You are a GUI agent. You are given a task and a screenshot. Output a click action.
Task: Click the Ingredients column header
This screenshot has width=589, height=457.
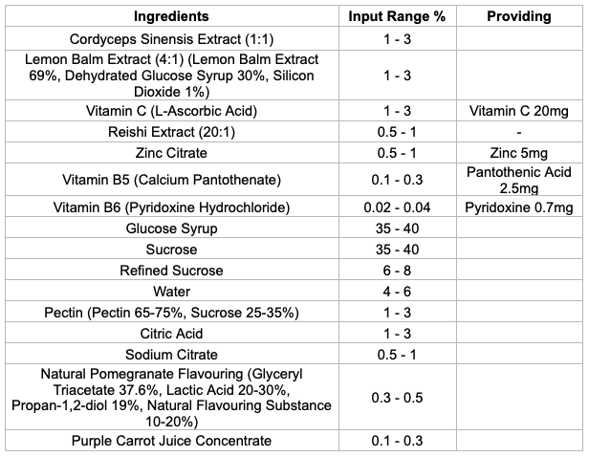171,17
